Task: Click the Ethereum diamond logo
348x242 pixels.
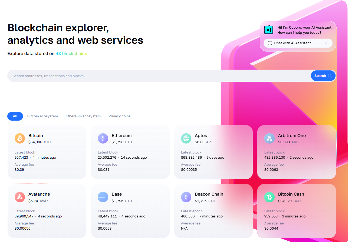Action: [x=103, y=138]
